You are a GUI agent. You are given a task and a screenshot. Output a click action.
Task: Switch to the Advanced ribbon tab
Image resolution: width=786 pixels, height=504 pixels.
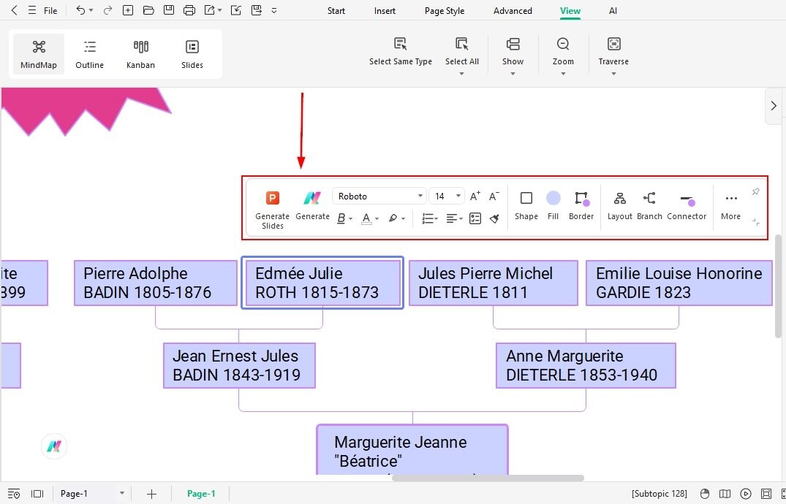pyautogui.click(x=513, y=10)
